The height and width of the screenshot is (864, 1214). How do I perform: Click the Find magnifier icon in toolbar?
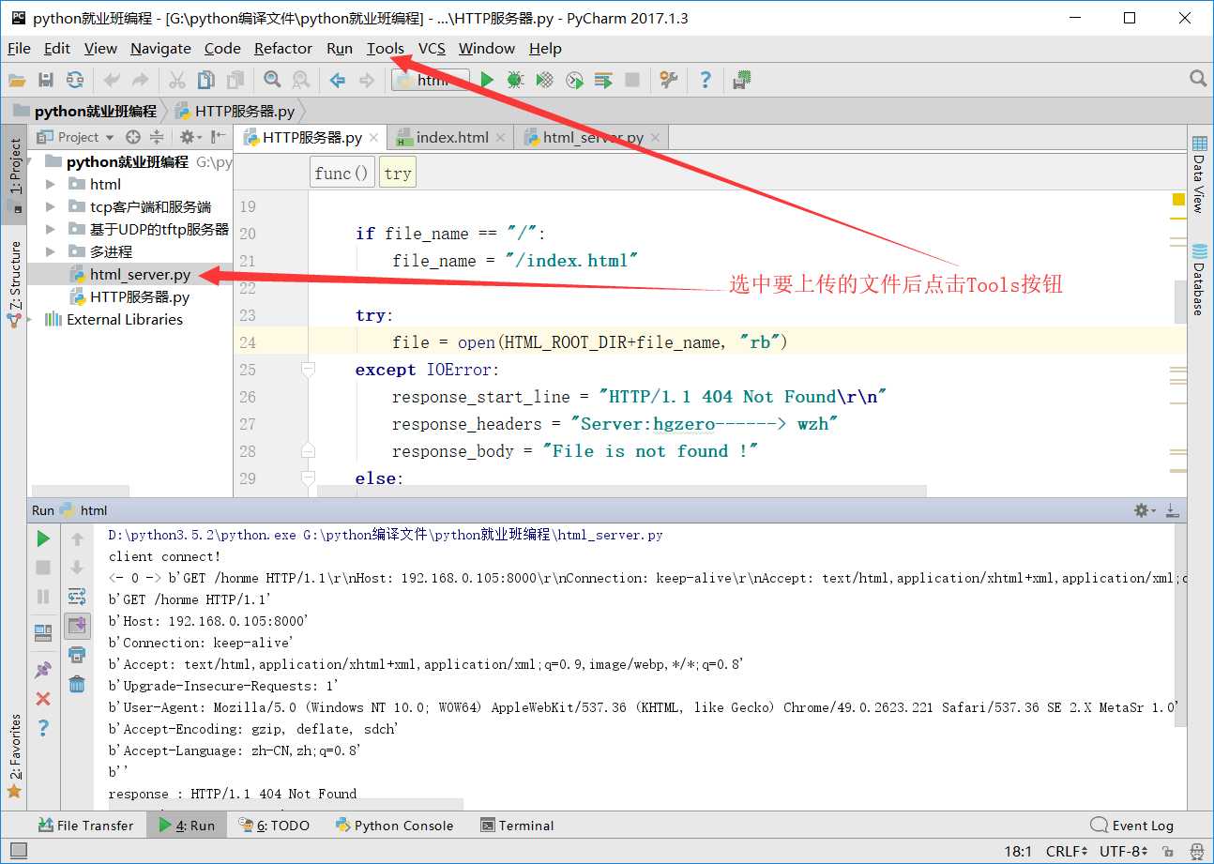[x=272, y=81]
